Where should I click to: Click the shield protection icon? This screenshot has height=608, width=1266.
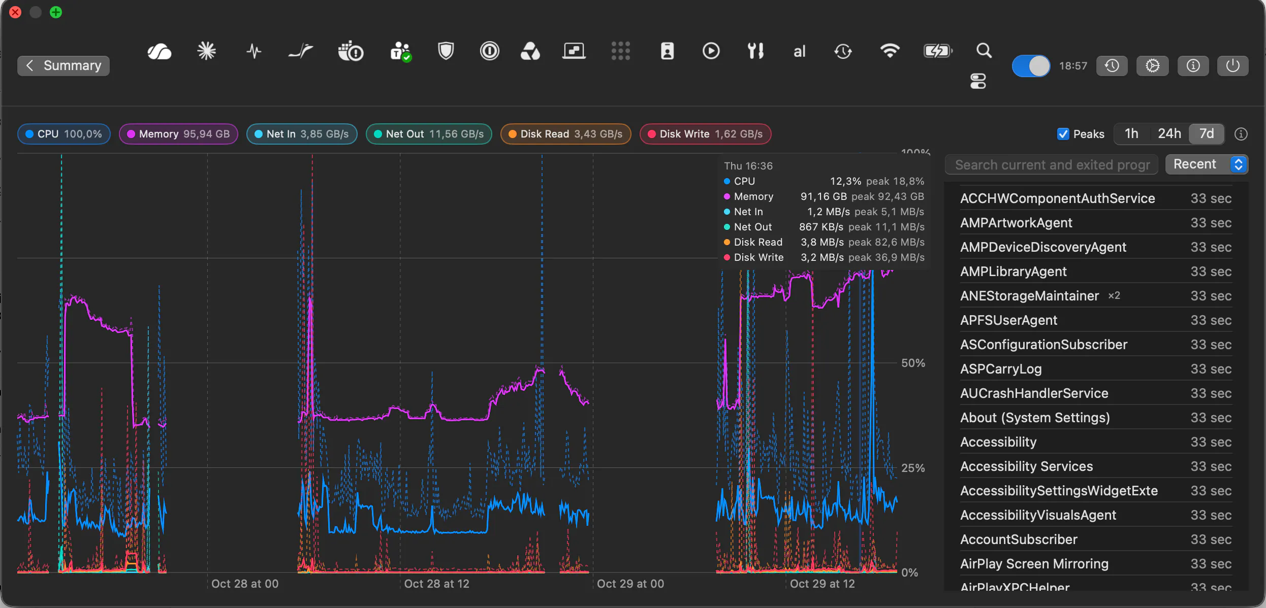(446, 51)
